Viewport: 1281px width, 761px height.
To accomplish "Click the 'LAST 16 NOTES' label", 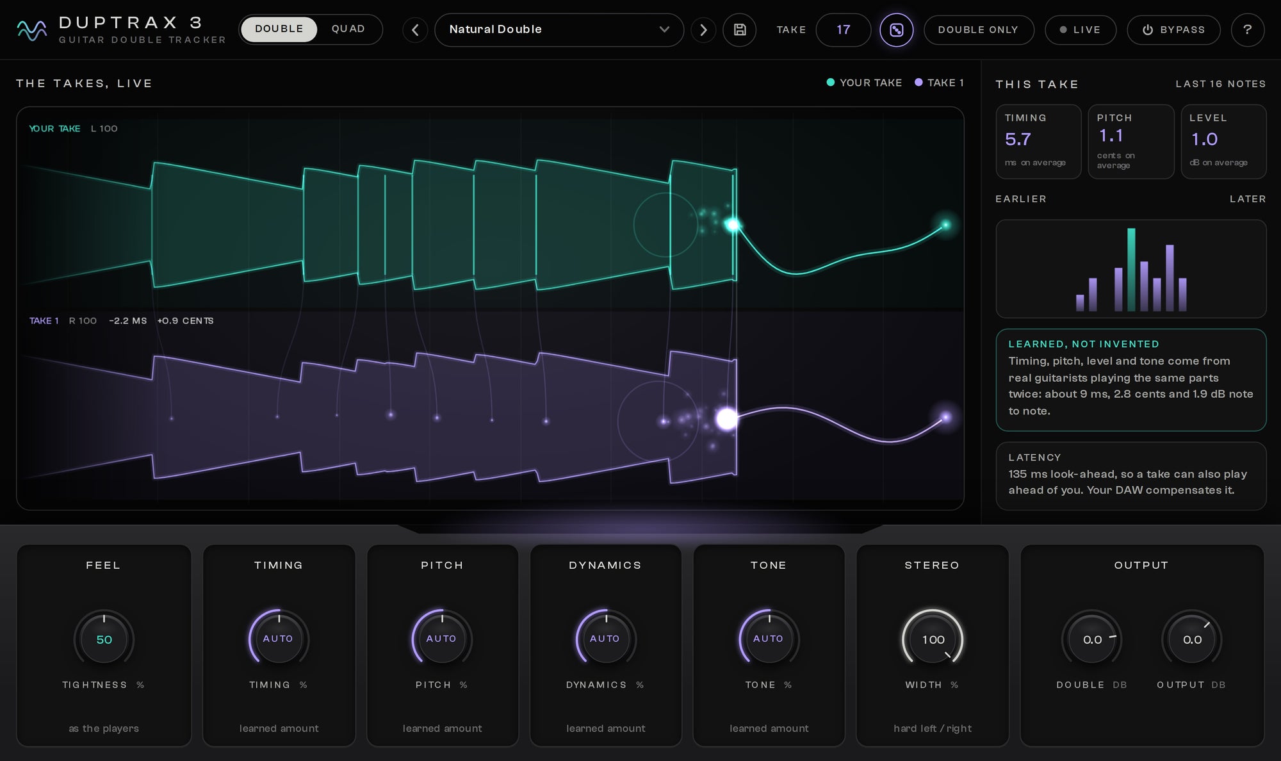I will pyautogui.click(x=1221, y=84).
